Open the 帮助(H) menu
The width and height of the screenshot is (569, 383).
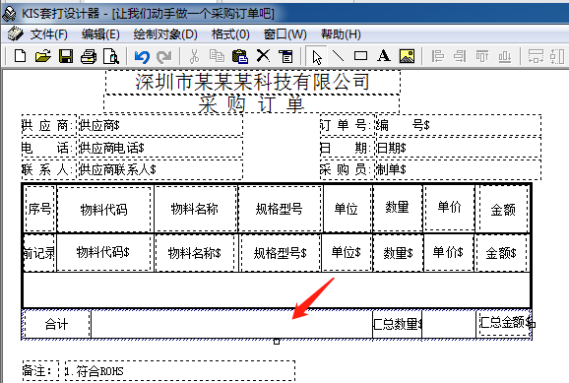[341, 34]
